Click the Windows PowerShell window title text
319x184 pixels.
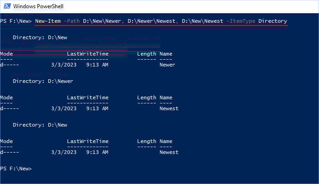pos(38,6)
